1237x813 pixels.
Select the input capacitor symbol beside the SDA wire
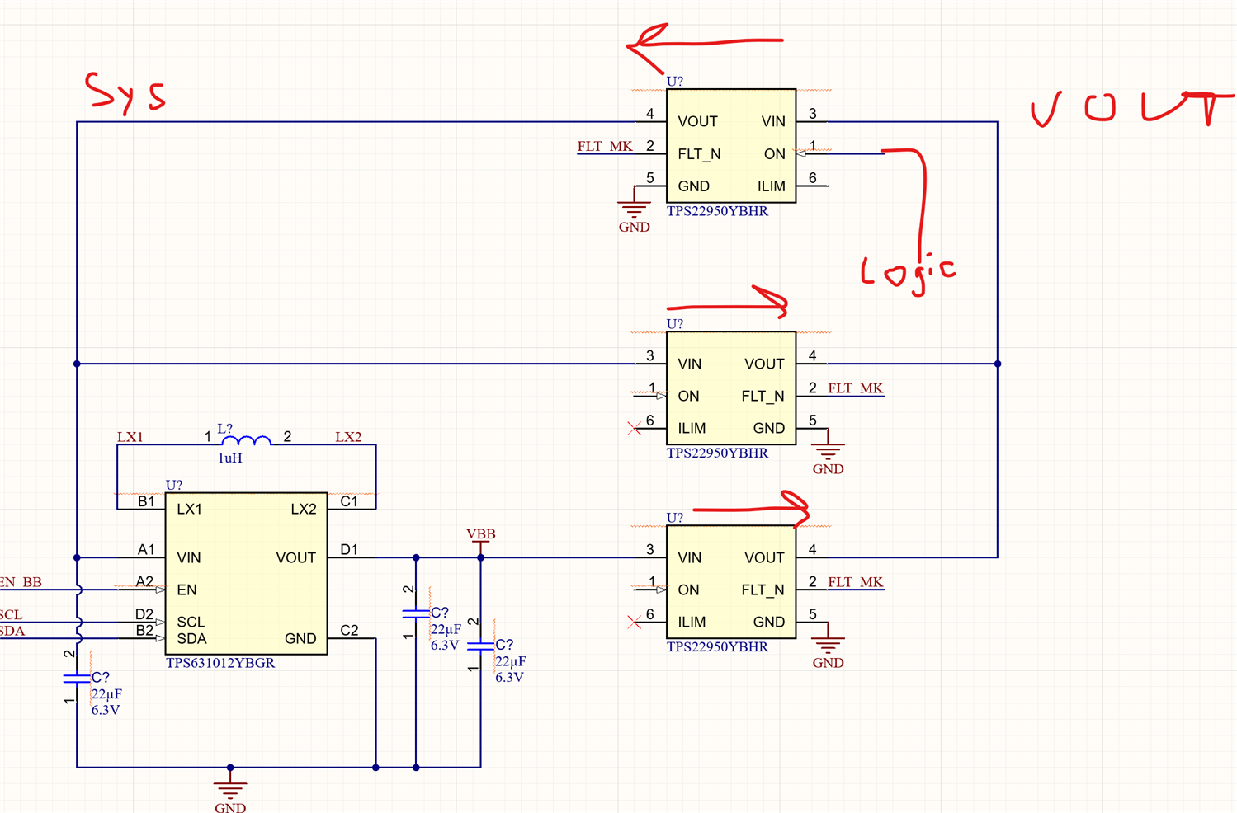pos(77,679)
